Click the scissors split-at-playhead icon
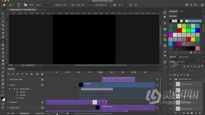Image resolution: width=205 pixels, height=115 pixels. click(x=37, y=74)
